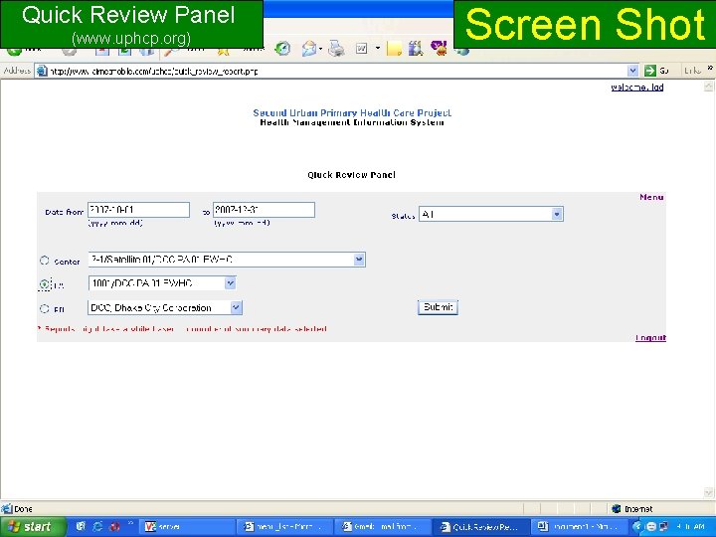This screenshot has height=537, width=716.
Task: Click inside the address bar URL field
Action: tap(336, 71)
